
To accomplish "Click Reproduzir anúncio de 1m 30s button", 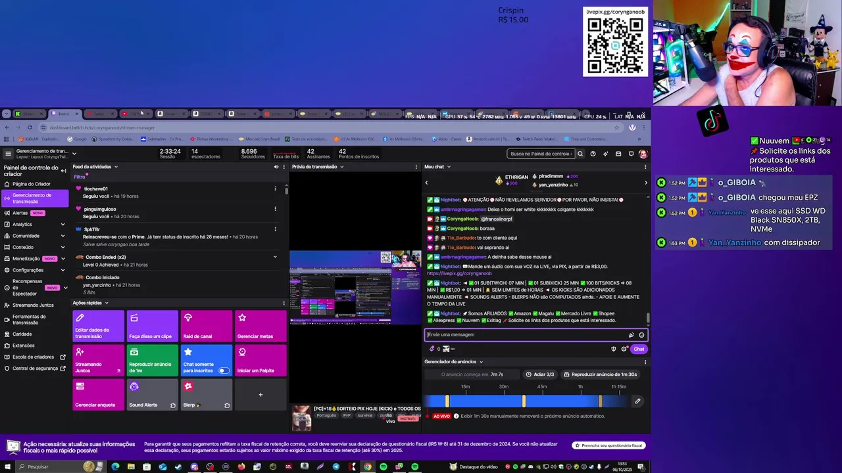I will (x=600, y=374).
